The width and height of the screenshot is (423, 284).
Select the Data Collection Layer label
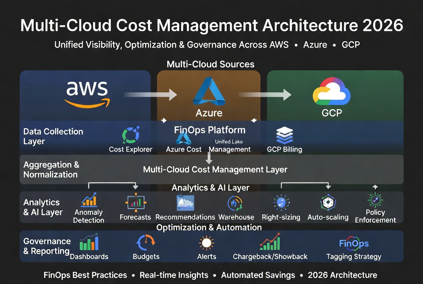click(53, 136)
